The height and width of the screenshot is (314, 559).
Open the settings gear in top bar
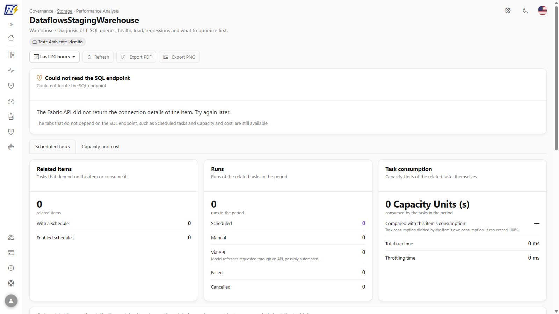(x=508, y=10)
